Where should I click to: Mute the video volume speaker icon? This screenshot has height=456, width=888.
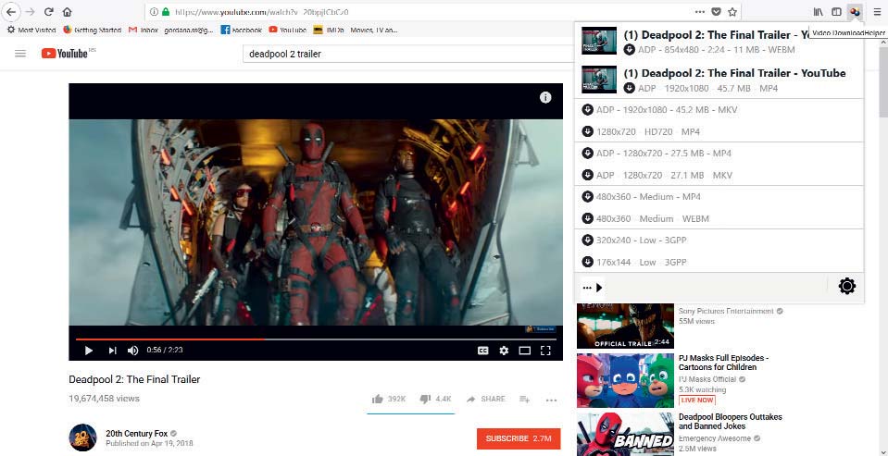pyautogui.click(x=133, y=351)
